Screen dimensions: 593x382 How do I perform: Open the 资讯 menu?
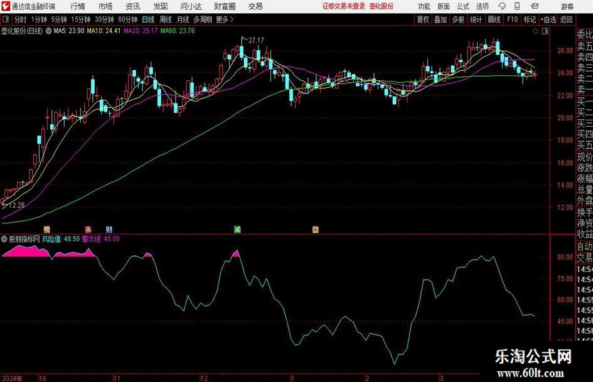coord(133,6)
